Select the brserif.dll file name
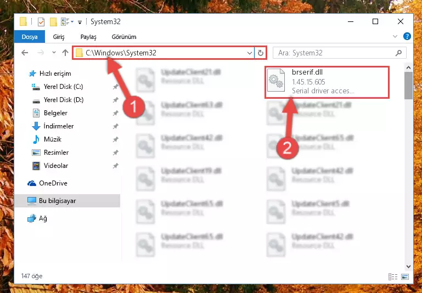422x293 pixels. (307, 72)
